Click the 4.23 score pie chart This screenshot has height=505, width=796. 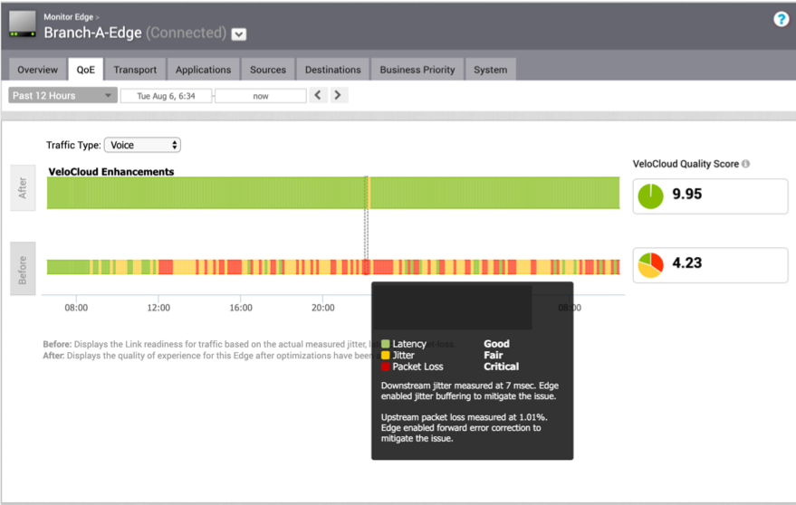(x=650, y=265)
